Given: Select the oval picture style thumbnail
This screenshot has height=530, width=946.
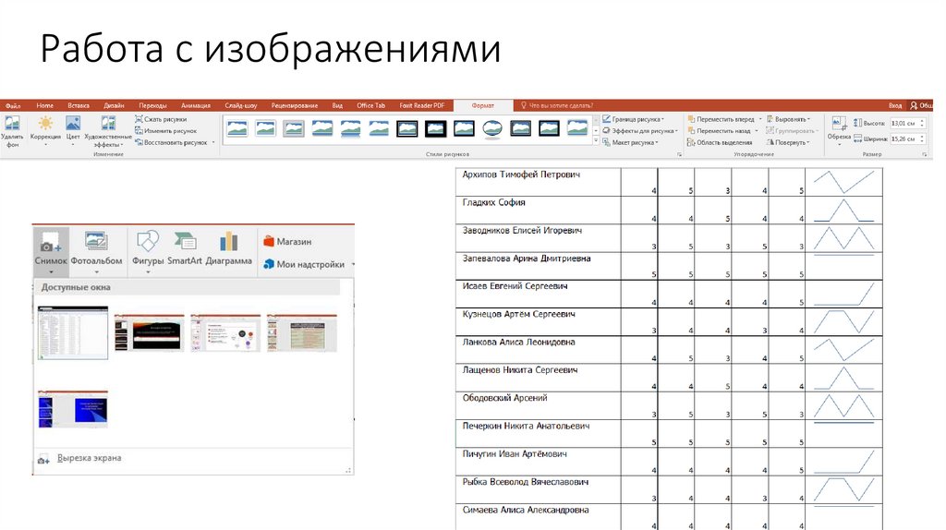Looking at the screenshot, I should click(492, 127).
